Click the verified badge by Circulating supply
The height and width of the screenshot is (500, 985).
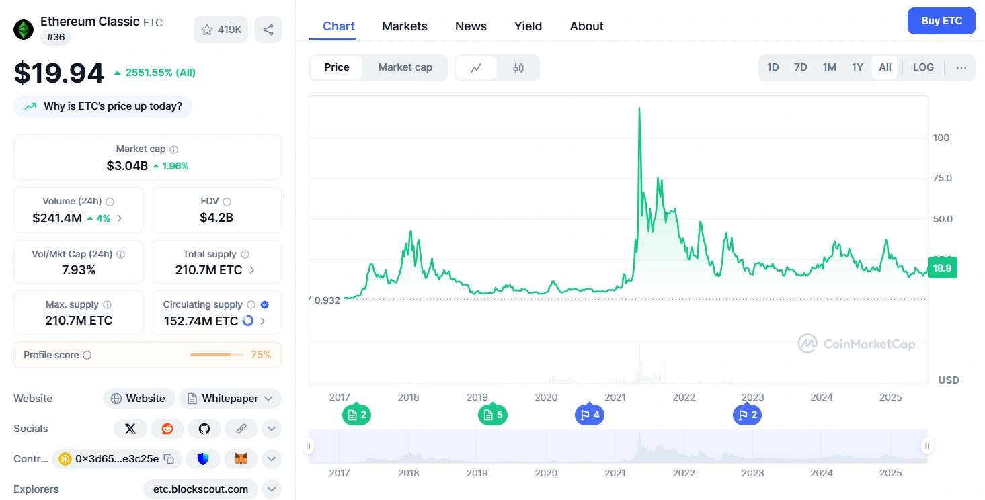pyautogui.click(x=264, y=305)
